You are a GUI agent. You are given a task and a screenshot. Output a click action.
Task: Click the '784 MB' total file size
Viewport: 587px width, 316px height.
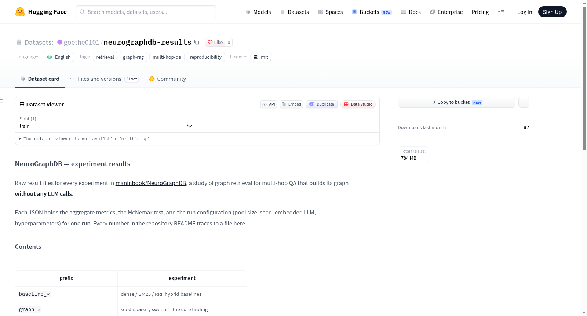click(409, 158)
